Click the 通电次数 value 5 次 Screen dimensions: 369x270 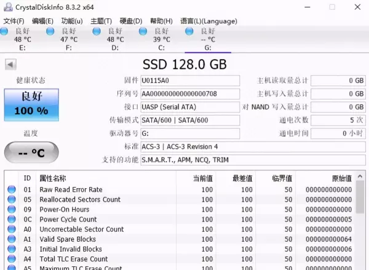click(338, 121)
